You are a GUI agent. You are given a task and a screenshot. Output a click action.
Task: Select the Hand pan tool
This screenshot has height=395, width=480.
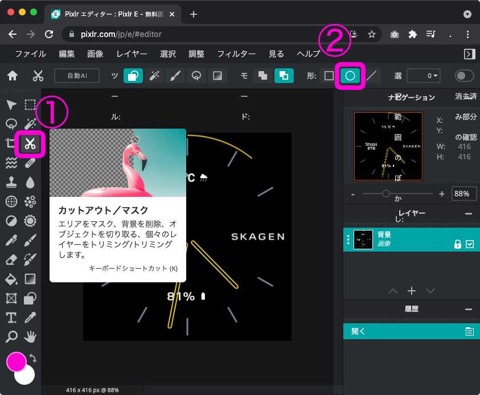(30, 336)
